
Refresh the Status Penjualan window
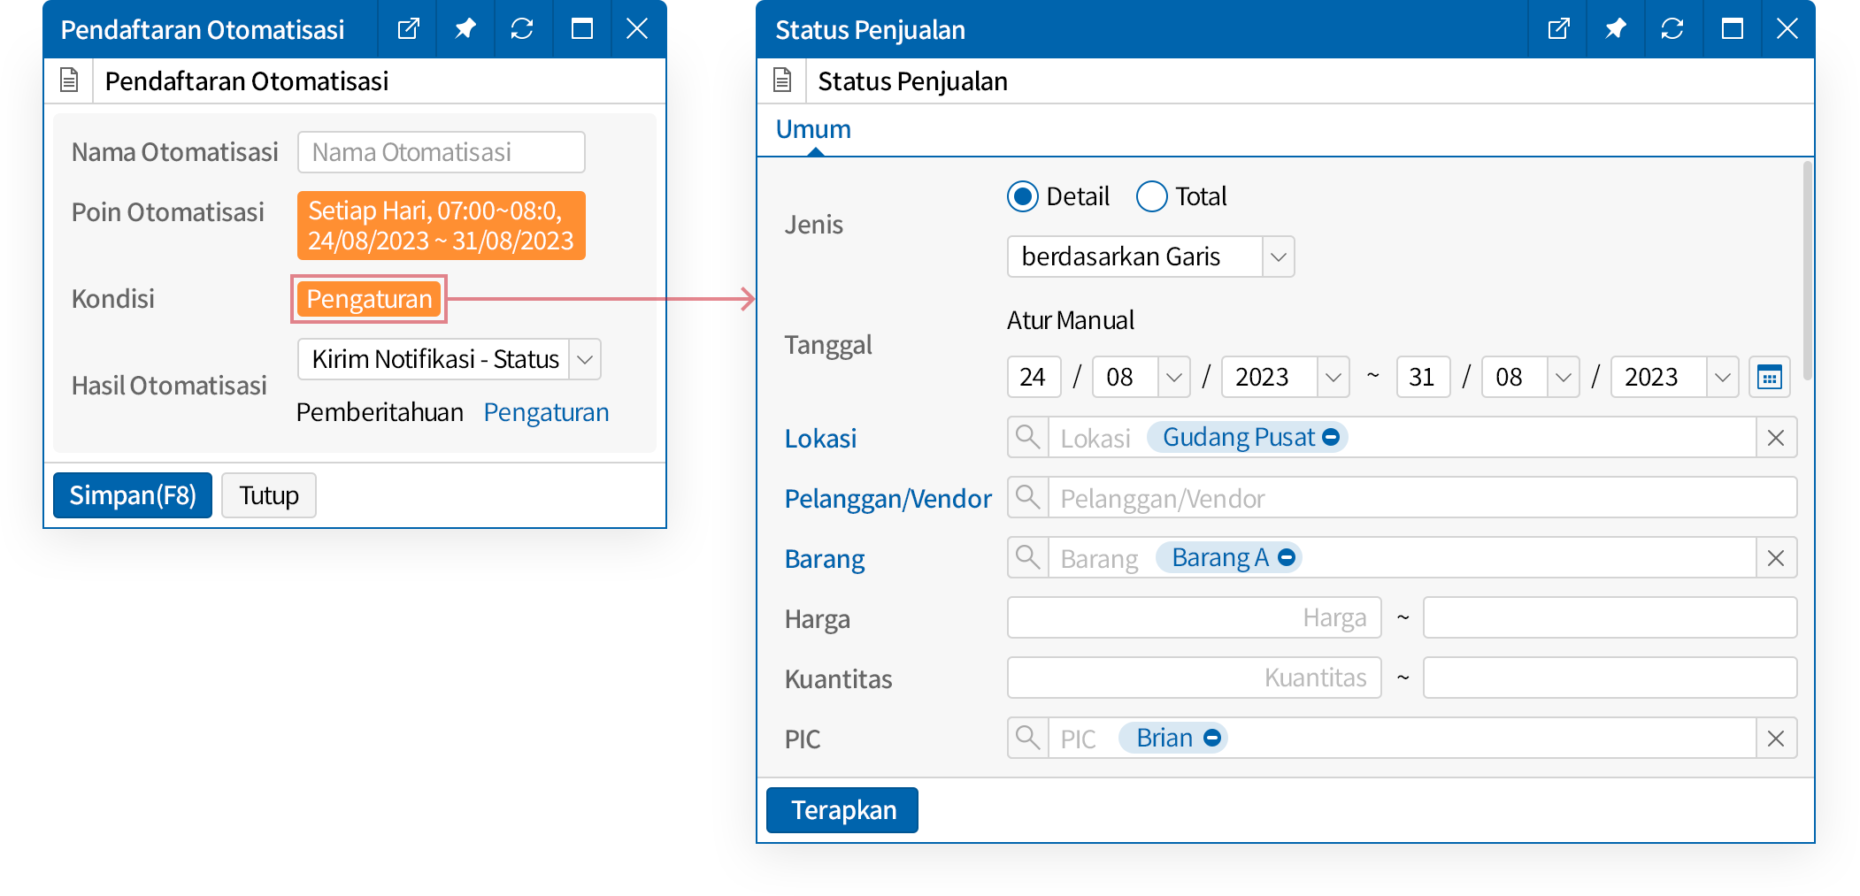[1672, 29]
